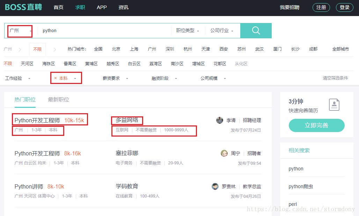Open the 公司规模 filter dropdown
This screenshot has width=359, height=216.
click(x=213, y=78)
